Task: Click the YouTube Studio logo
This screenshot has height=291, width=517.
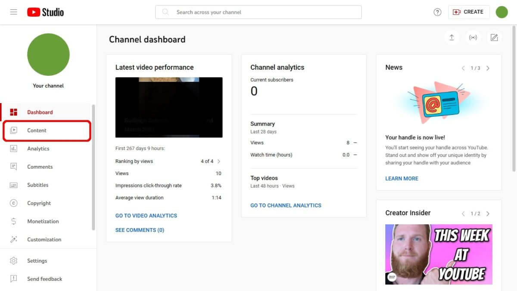Action: (x=45, y=12)
